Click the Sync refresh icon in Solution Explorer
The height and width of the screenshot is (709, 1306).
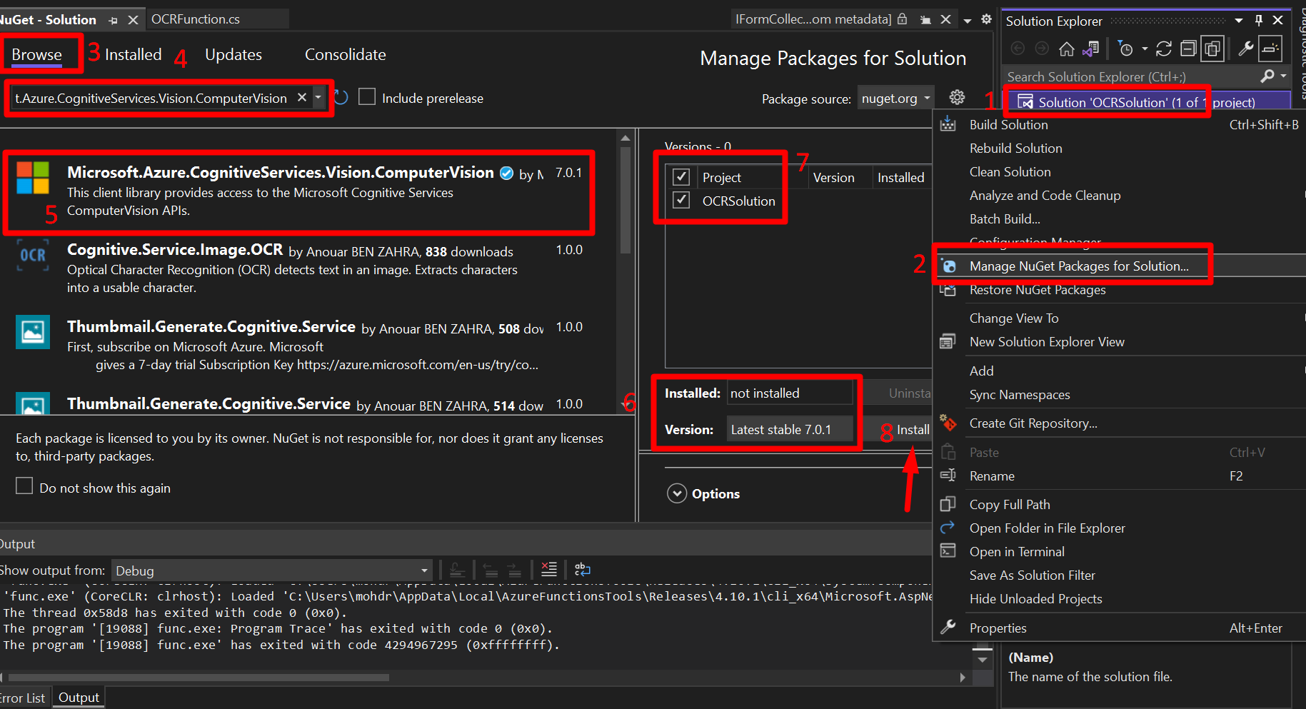pos(1164,49)
